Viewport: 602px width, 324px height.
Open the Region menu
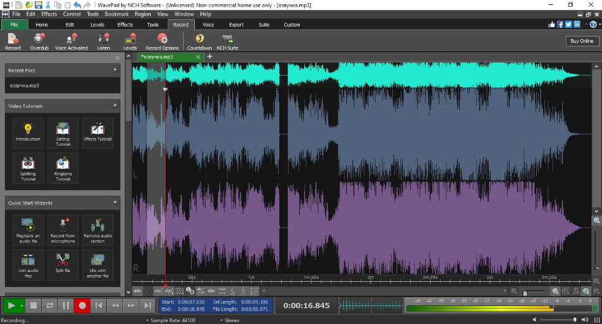pyautogui.click(x=143, y=14)
